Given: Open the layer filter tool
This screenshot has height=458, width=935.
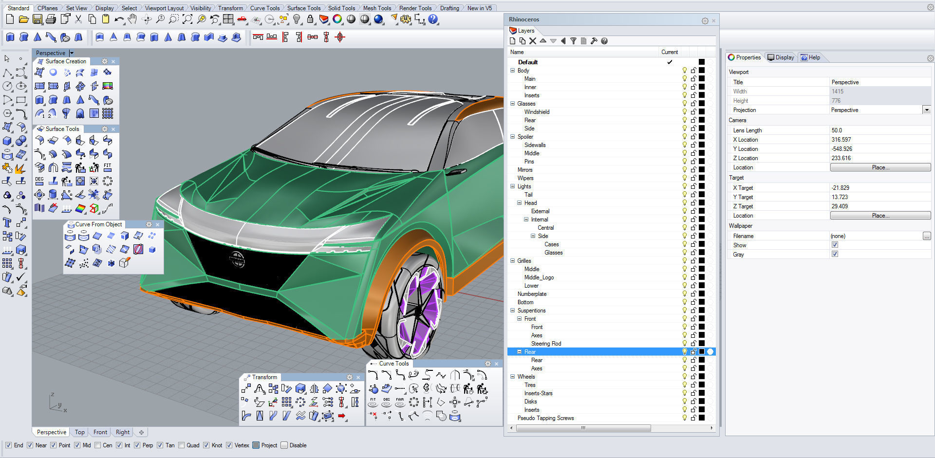Looking at the screenshot, I should pyautogui.click(x=573, y=41).
